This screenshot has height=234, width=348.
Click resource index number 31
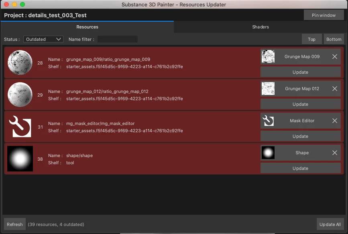(x=40, y=127)
